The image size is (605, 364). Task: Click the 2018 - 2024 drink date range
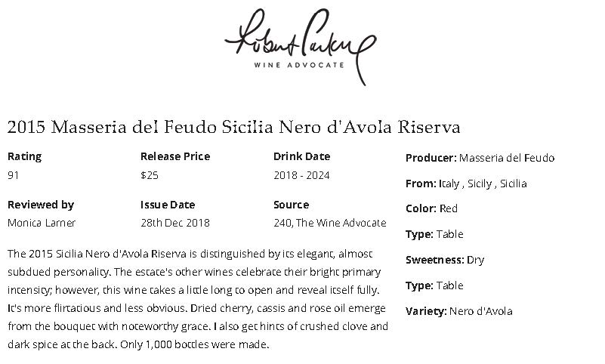301,175
